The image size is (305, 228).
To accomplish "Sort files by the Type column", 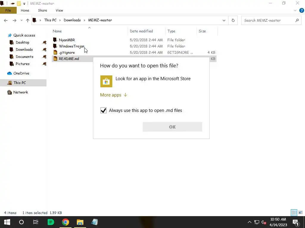I will [171, 31].
